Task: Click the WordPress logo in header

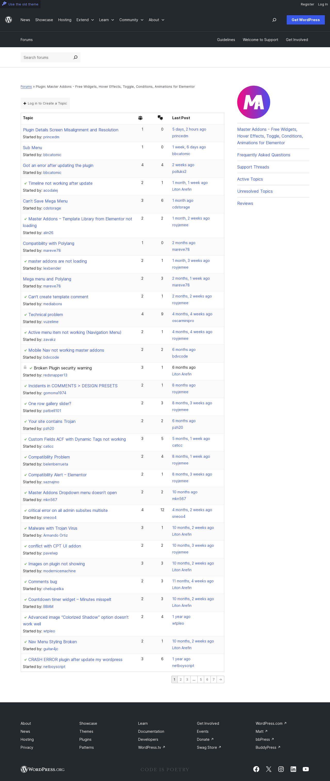Action: (x=9, y=20)
